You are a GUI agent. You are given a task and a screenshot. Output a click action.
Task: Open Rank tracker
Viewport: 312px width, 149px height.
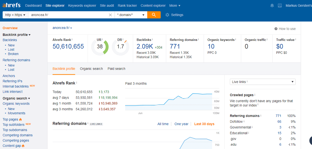coord(127,5)
